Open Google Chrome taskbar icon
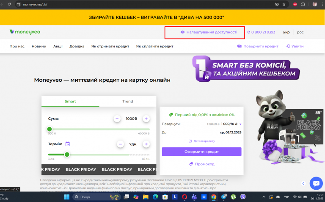The height and width of the screenshot is (202, 325). (x=214, y=197)
